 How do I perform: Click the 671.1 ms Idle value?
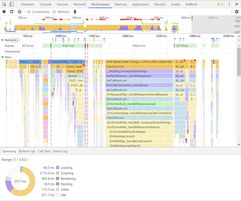(x=48, y=195)
